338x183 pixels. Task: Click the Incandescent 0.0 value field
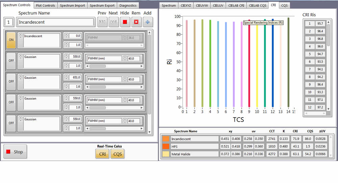click(75, 36)
